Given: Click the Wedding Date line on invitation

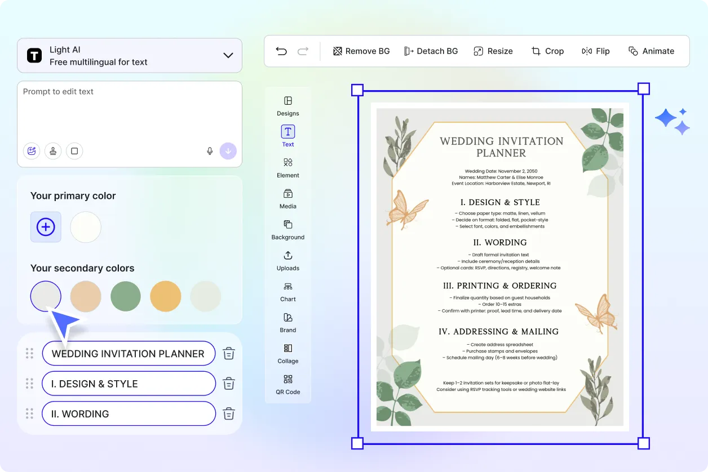Looking at the screenshot, I should pos(501,171).
